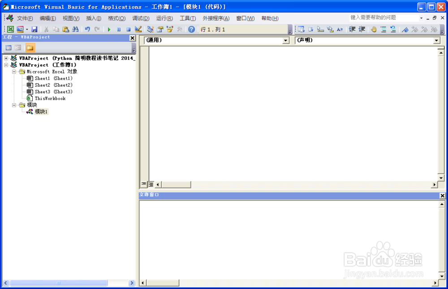The height and width of the screenshot is (289, 448).
Task: Click the Paste clipboard icon
Action: 66,29
